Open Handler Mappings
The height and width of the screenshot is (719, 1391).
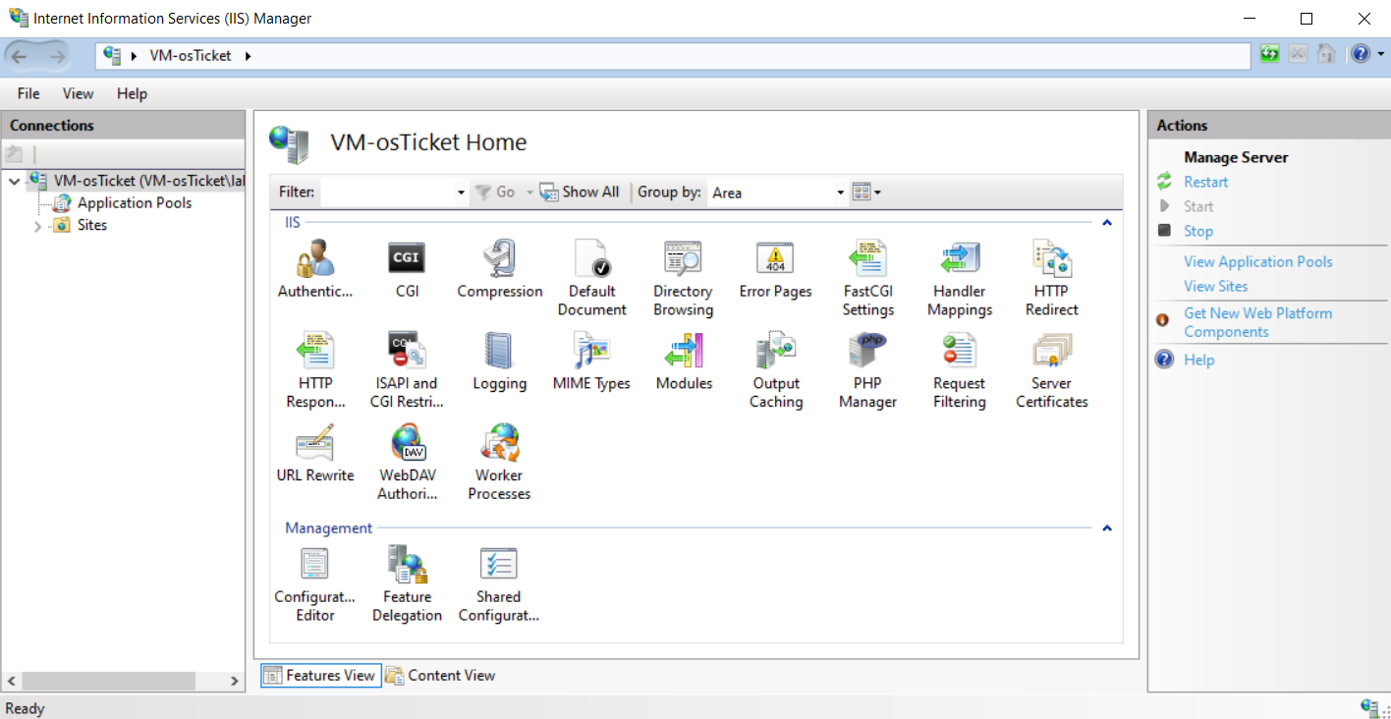tap(960, 279)
